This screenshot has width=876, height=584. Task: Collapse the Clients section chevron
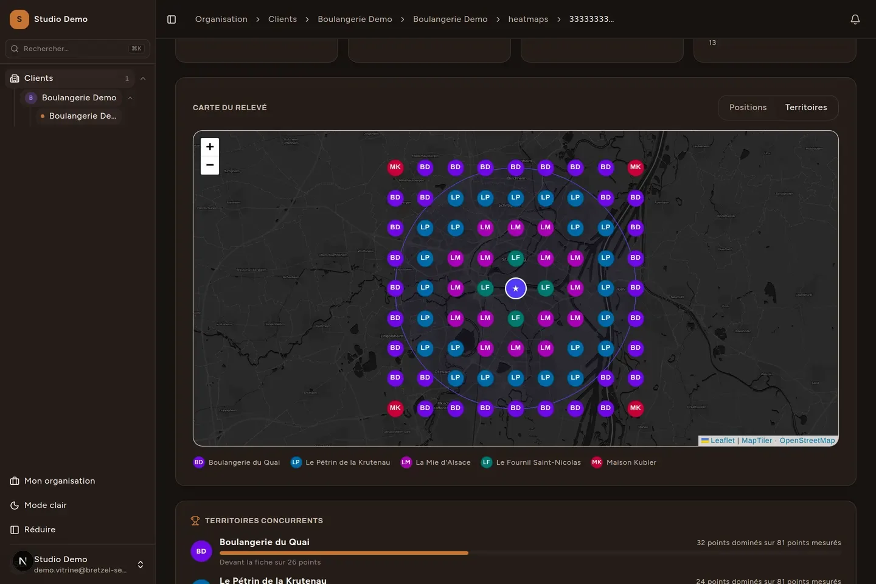point(143,78)
